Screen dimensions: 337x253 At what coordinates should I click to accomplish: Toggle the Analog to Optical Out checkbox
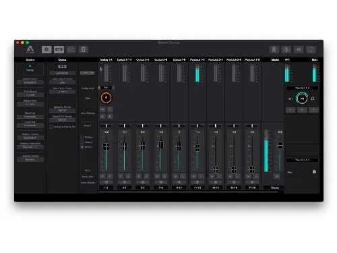click(x=51, y=127)
